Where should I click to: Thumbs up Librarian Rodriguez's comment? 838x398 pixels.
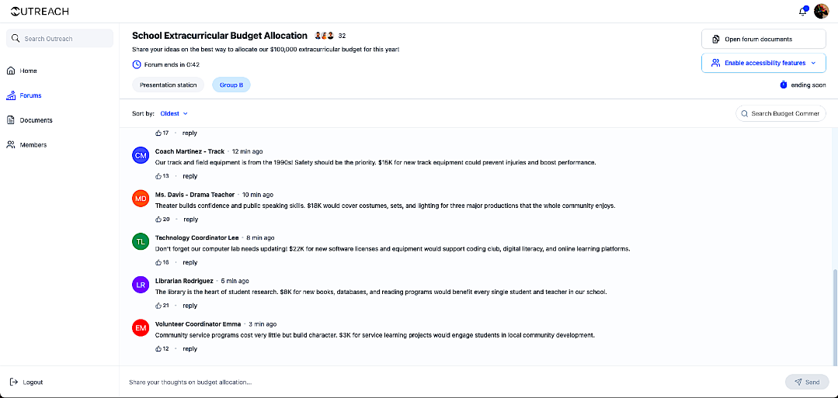point(159,306)
